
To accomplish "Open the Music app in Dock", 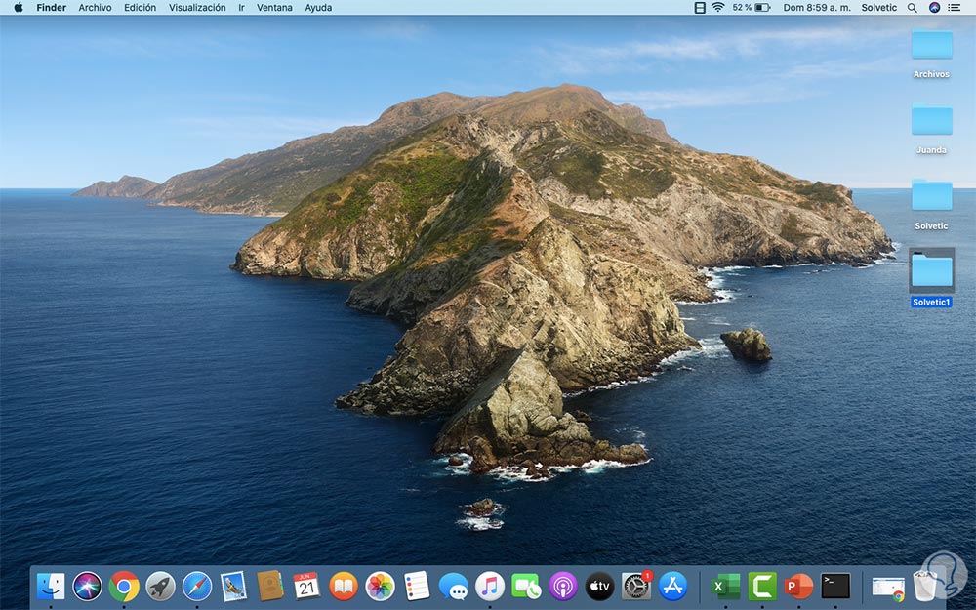I will tap(490, 586).
